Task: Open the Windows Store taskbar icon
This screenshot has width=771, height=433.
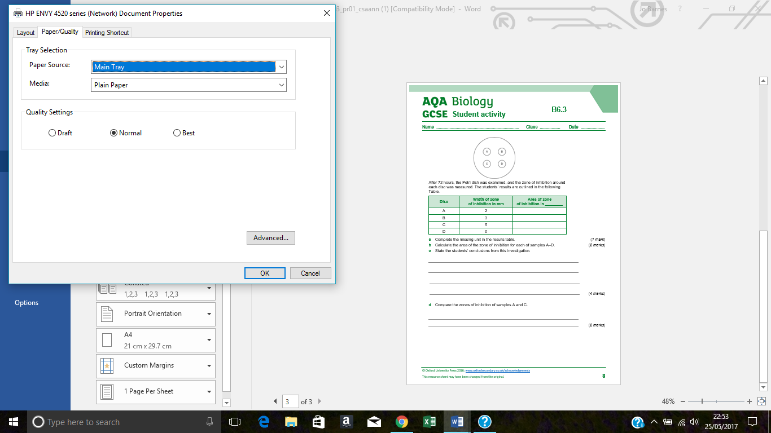Action: [319, 422]
